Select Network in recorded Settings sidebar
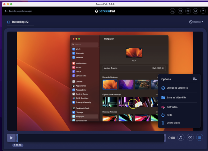Image resolution: width=208 pixels, height=151 pixels. 79,57
